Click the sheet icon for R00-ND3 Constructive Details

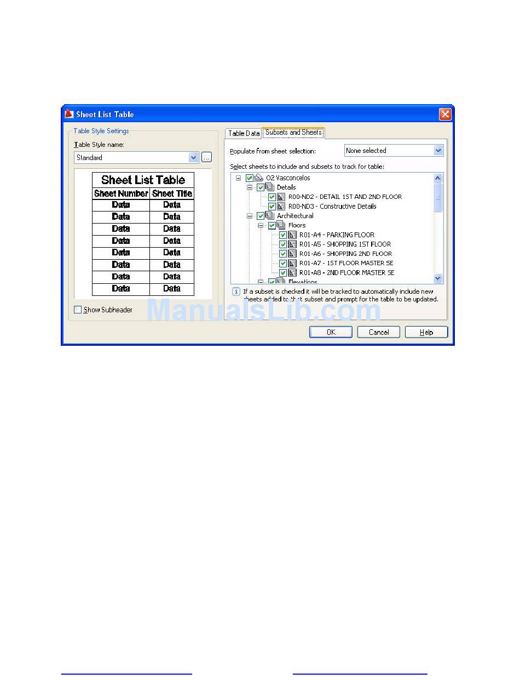click(281, 206)
